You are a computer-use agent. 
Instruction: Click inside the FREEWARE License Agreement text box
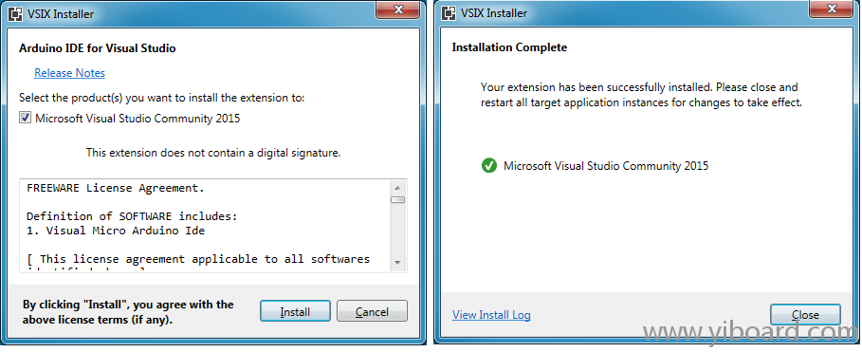coord(205,225)
